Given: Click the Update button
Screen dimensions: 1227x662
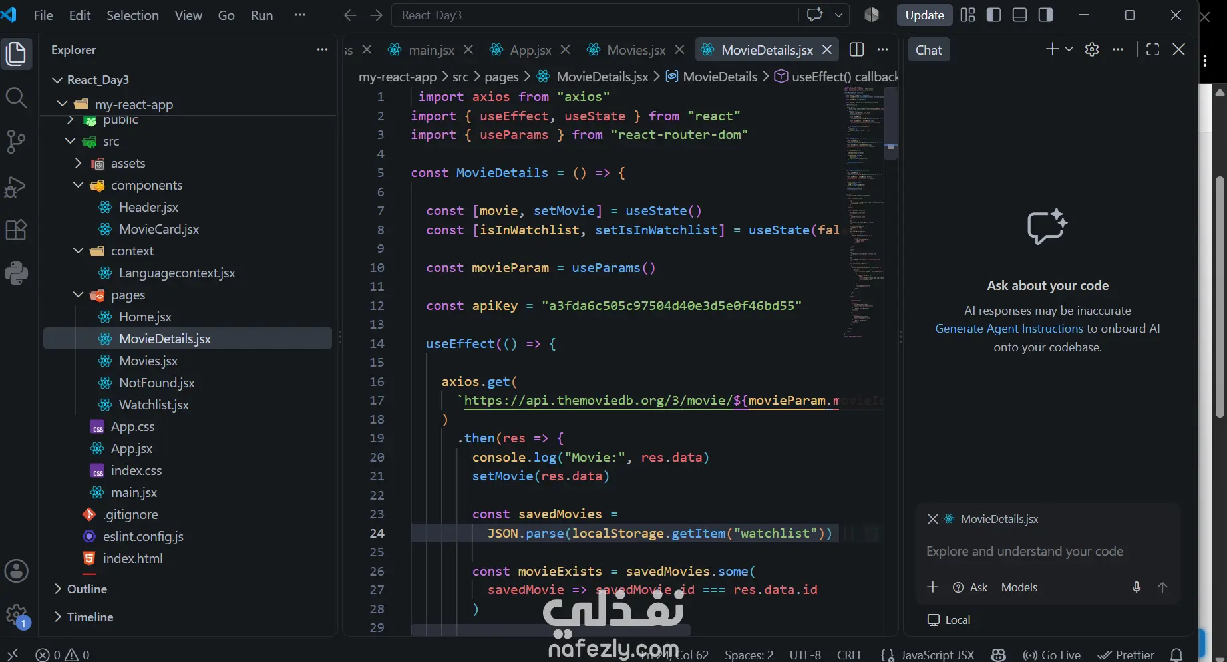Looking at the screenshot, I should (x=924, y=15).
